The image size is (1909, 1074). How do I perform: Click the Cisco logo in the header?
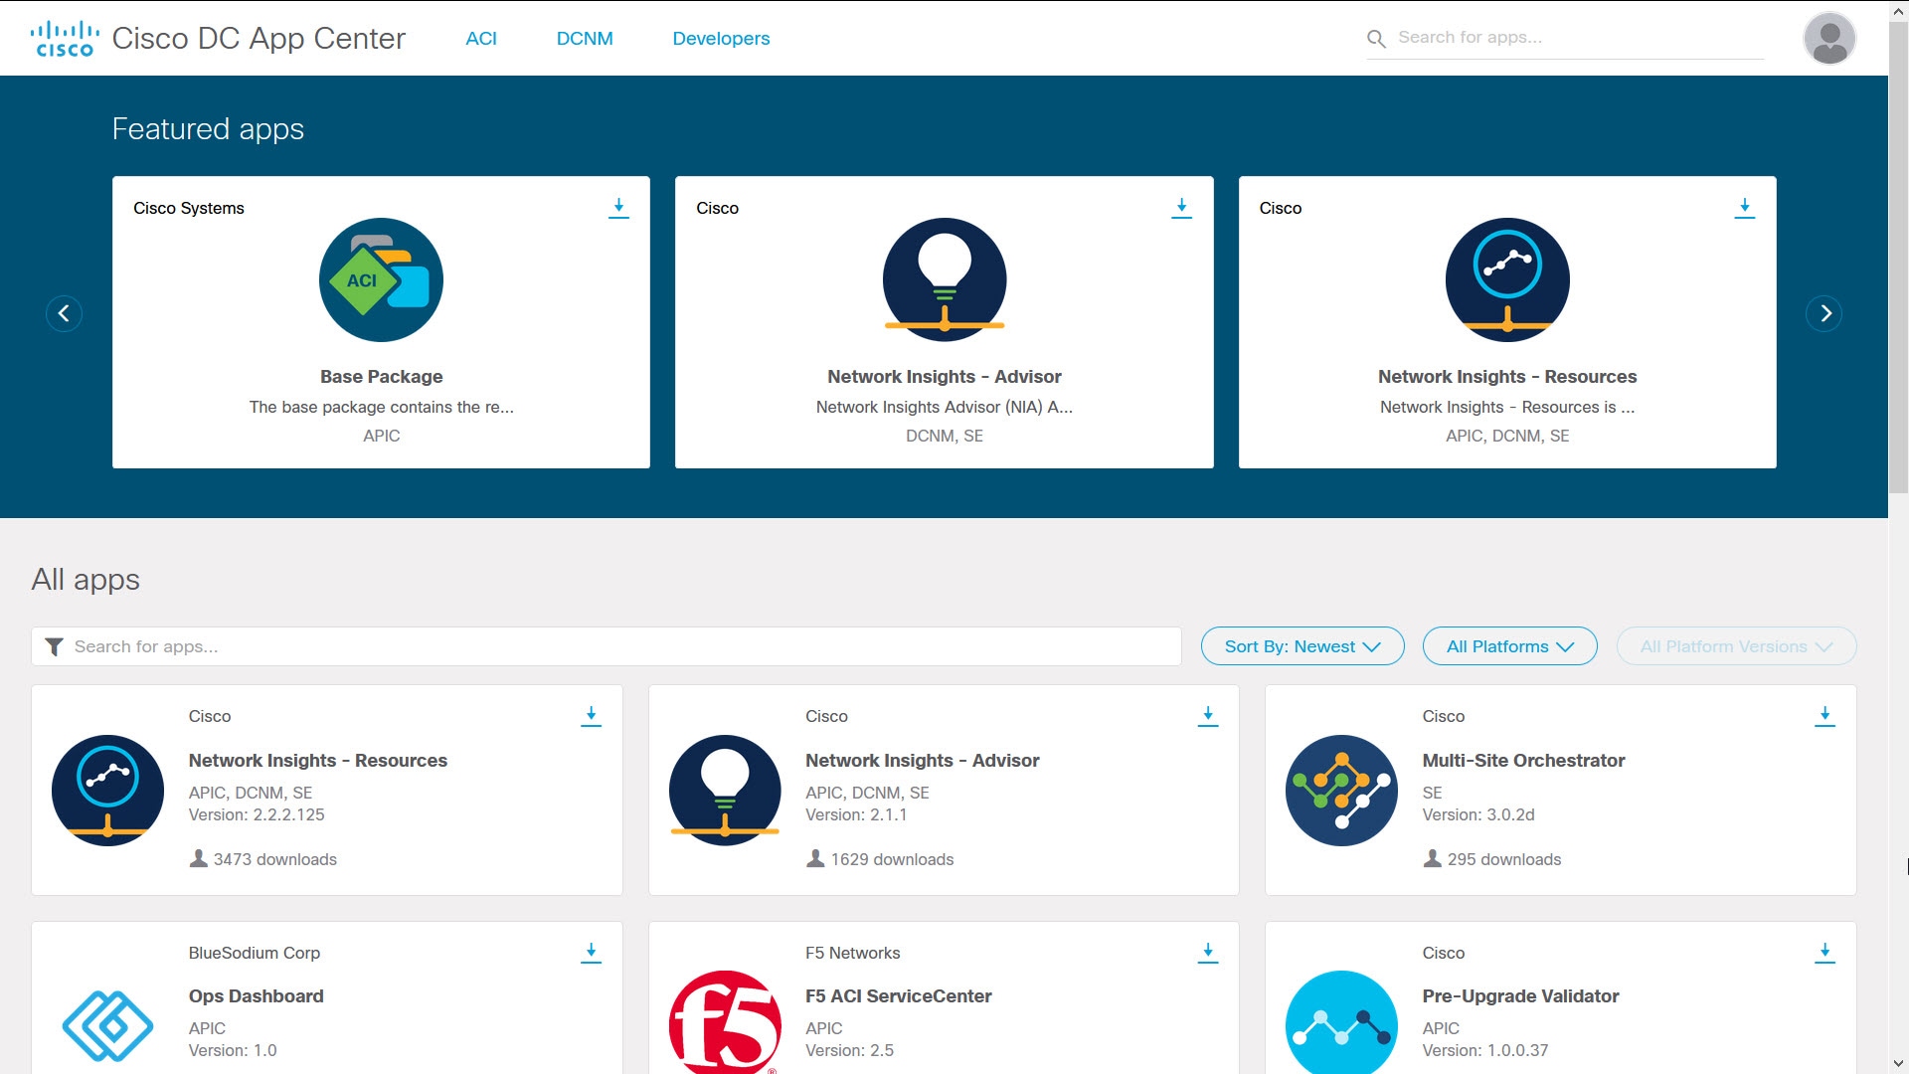coord(65,37)
